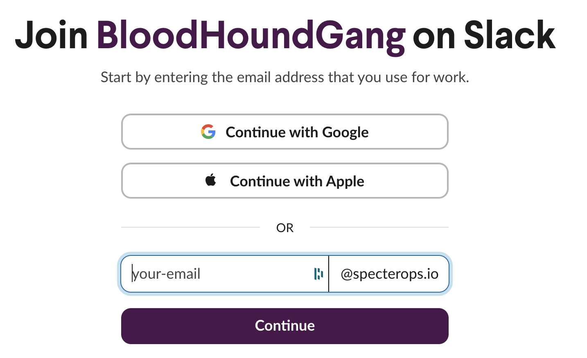The image size is (587, 358).
Task: Click the work email instruction sentence
Action: point(285,77)
